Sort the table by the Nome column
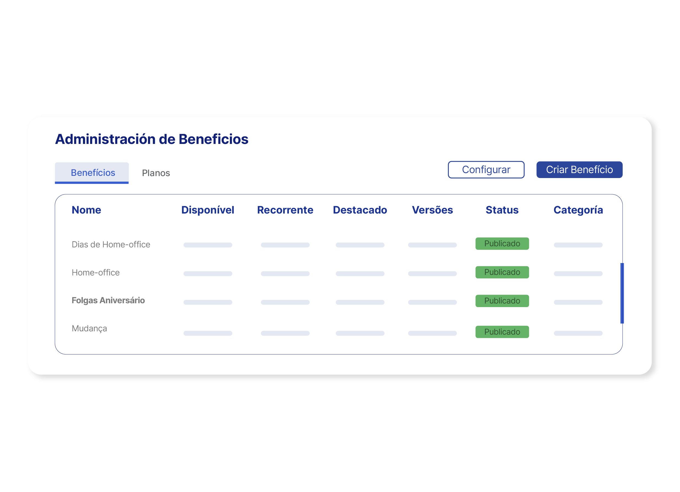The image size is (680, 492). click(86, 210)
